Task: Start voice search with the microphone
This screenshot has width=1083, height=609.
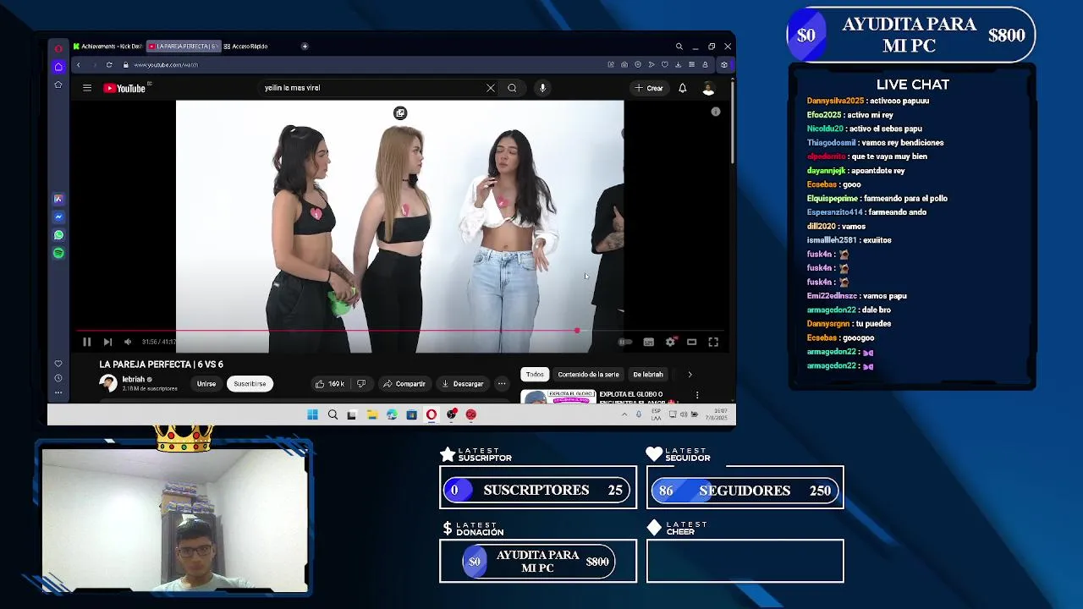Action: pyautogui.click(x=542, y=88)
